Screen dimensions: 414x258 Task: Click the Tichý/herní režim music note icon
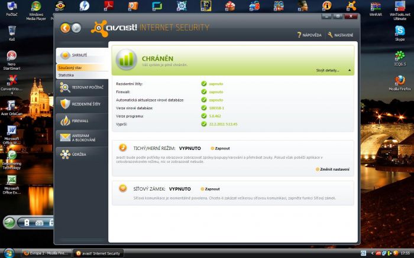[x=123, y=148]
